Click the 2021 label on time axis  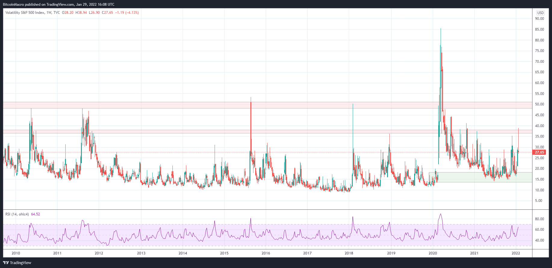pyautogui.click(x=474, y=253)
